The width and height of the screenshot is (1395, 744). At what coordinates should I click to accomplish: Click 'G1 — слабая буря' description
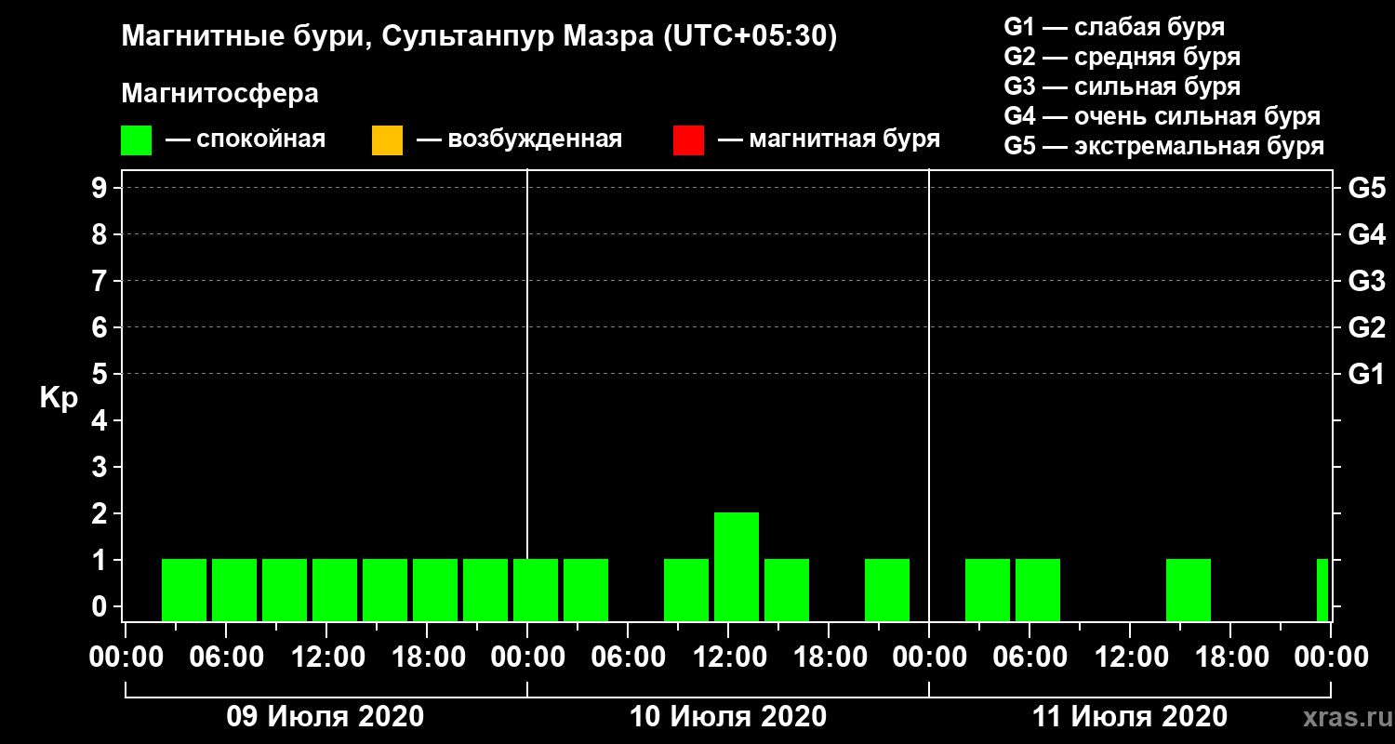point(1114,27)
